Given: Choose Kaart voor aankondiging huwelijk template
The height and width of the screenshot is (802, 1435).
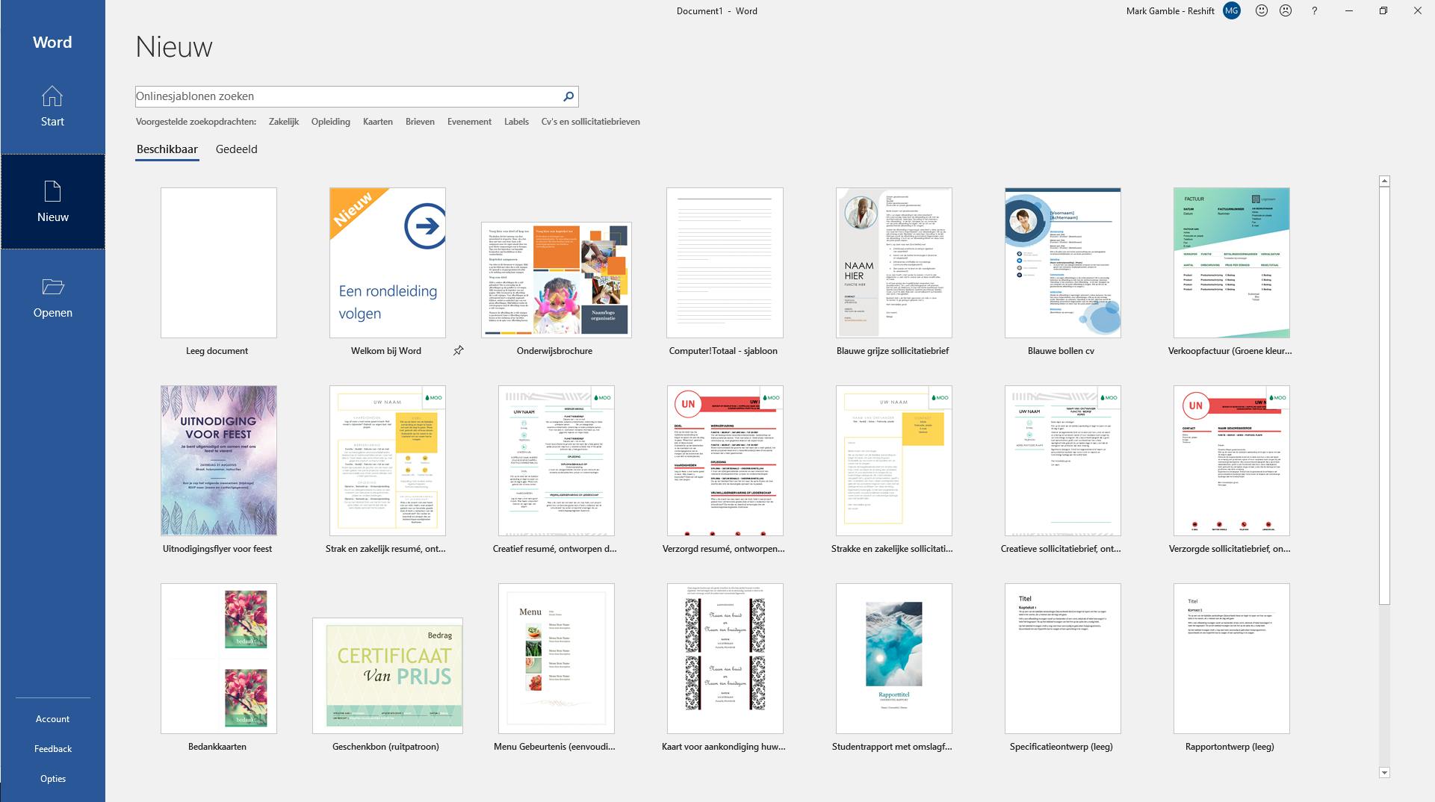Looking at the screenshot, I should pos(725,659).
